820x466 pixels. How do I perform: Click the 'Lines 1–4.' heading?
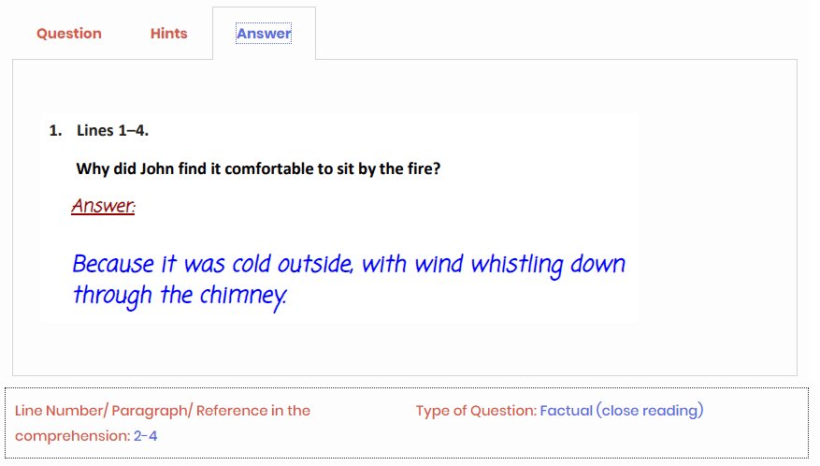tap(112, 130)
